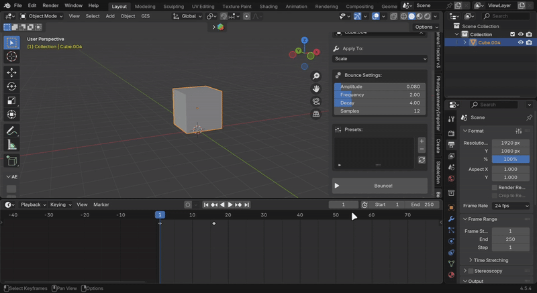537x293 pixels.
Task: Activate the Measure tool
Action: point(11,145)
